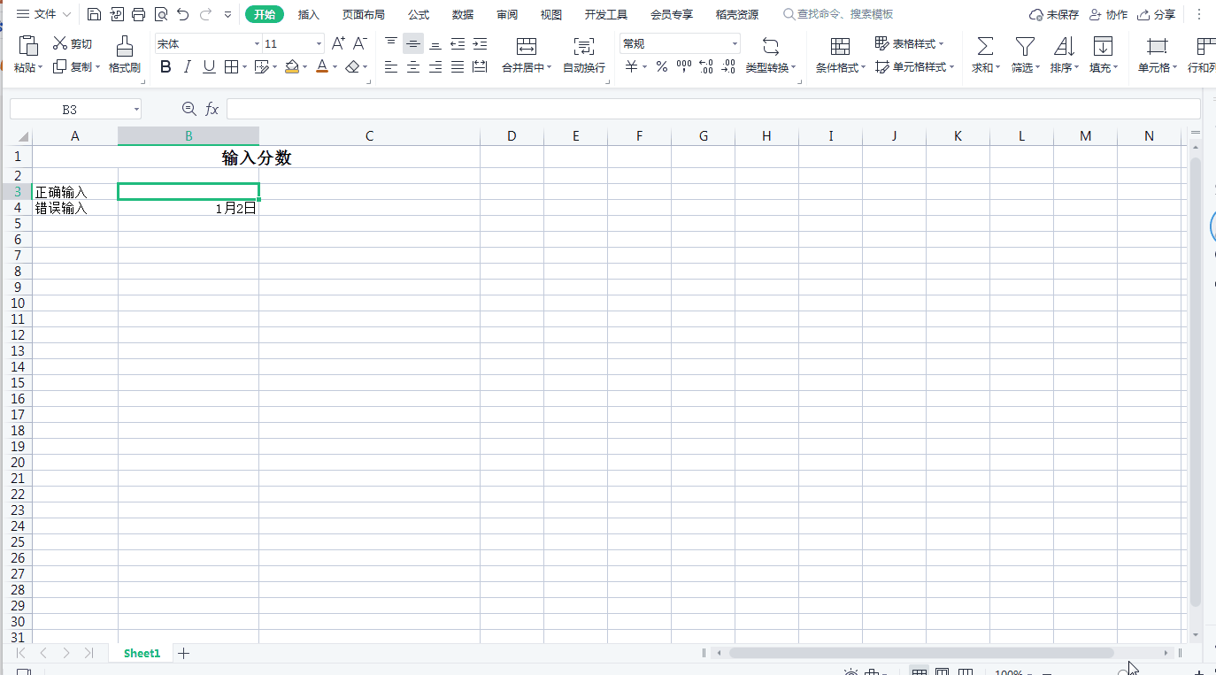Click Merge and Center (合并居中) icon
Viewport: 1216px width, 675px height.
pyautogui.click(x=527, y=46)
